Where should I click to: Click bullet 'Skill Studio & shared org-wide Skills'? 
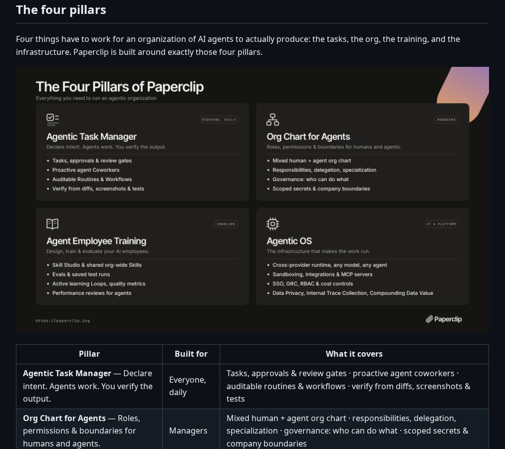pos(97,265)
